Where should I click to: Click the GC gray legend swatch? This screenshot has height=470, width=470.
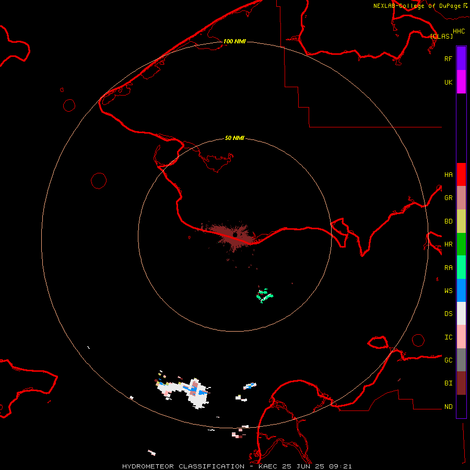461,360
